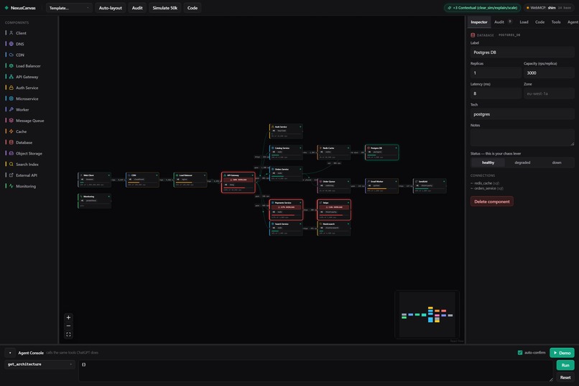Set component status to degraded

point(522,162)
